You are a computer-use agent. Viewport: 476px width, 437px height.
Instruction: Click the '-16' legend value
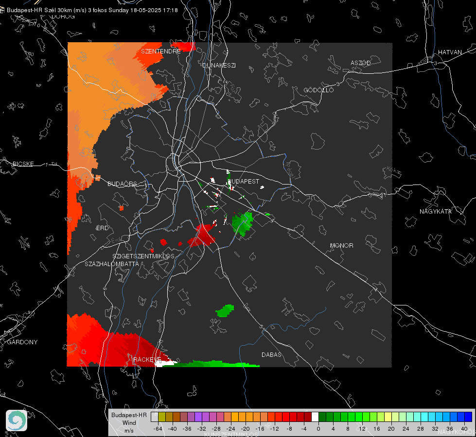point(260,429)
